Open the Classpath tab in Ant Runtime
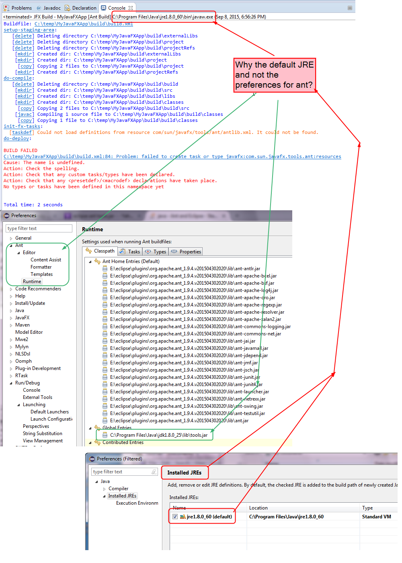 (100, 251)
